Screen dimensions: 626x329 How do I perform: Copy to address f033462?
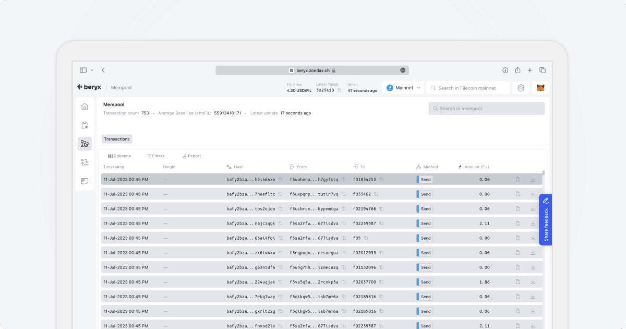point(376,194)
